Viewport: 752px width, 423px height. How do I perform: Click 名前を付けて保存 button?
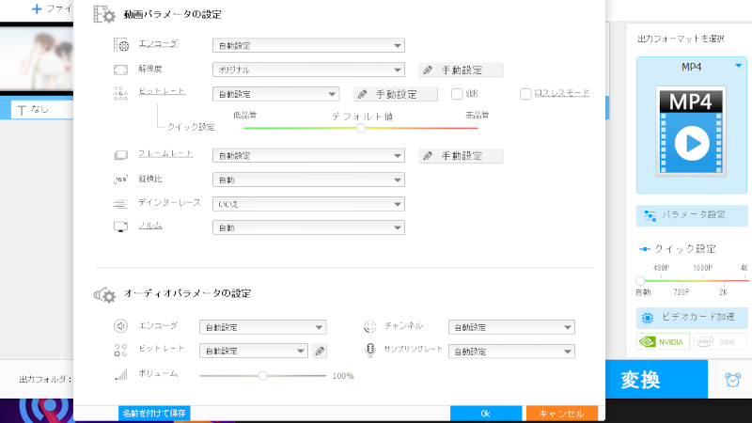(x=154, y=414)
